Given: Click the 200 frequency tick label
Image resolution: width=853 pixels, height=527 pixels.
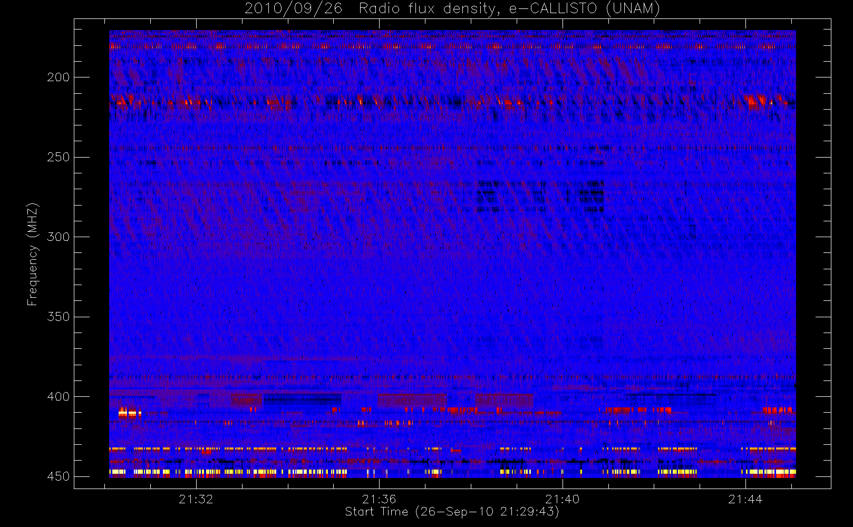Looking at the screenshot, I should [x=58, y=77].
